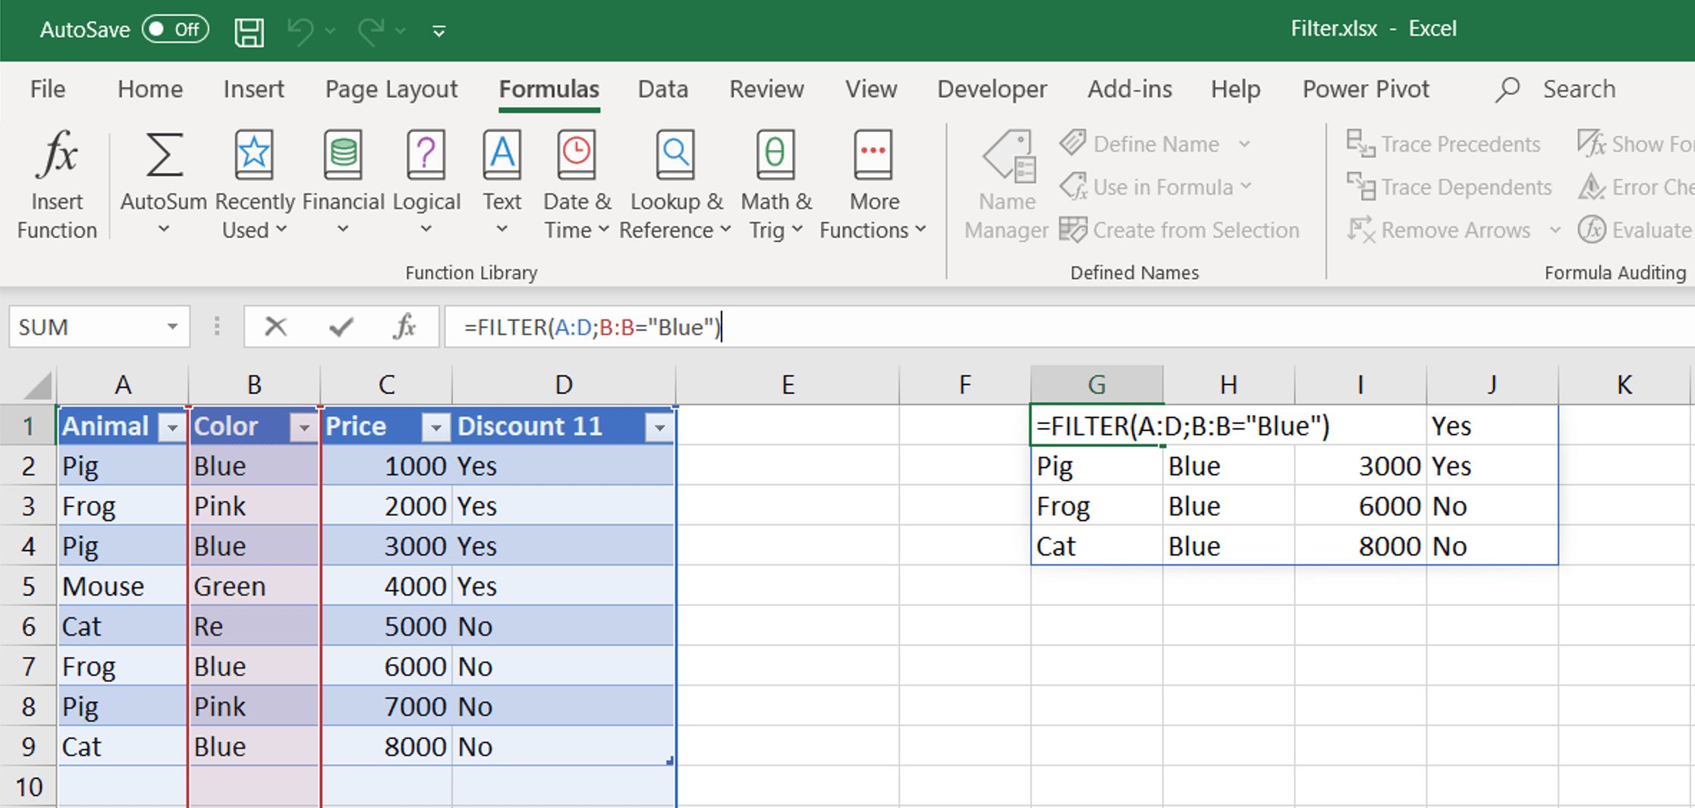1695x808 pixels.
Task: Select the cell with price 5000
Action: (x=386, y=627)
